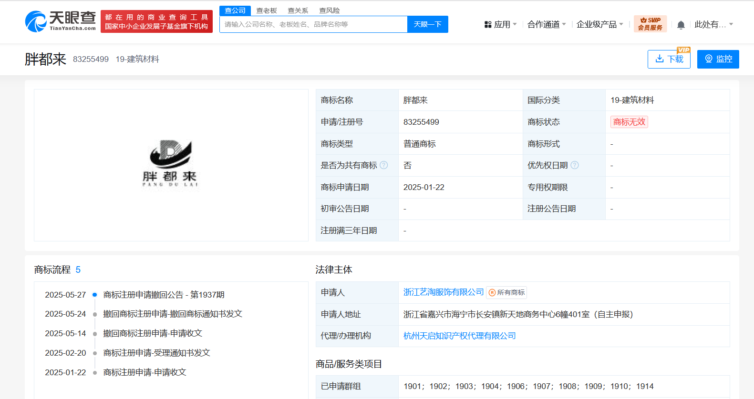Switch to the 查老板 search tab
This screenshot has width=754, height=399.
267,10
